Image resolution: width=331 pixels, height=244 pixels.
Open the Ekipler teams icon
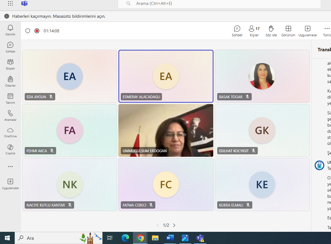(x=10, y=64)
